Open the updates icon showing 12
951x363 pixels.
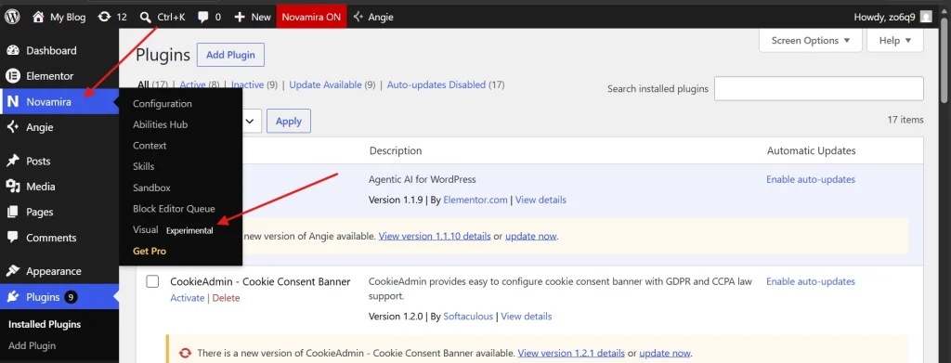tap(104, 17)
